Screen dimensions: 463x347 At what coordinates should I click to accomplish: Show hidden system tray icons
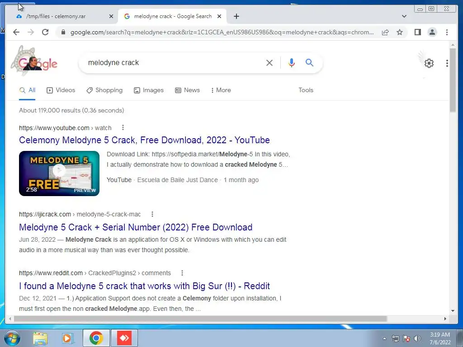pos(384,338)
